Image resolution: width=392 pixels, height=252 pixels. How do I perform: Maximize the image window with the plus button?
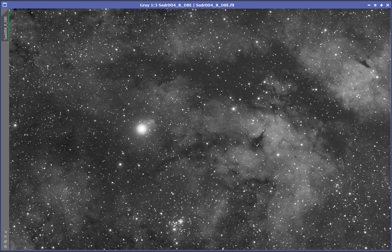[381, 5]
